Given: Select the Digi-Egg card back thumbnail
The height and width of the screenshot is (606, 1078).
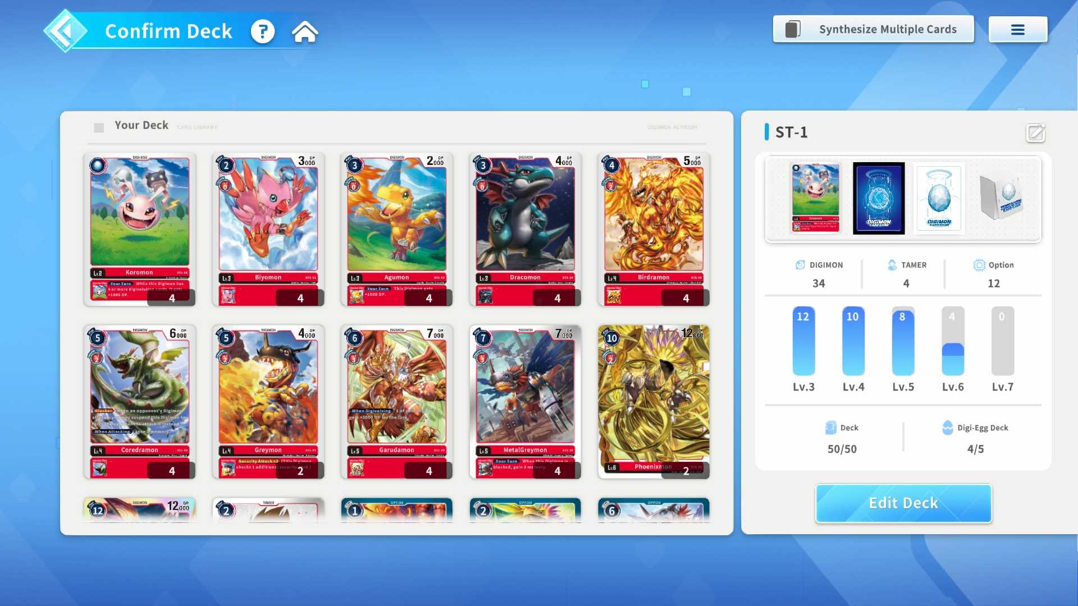Looking at the screenshot, I should pos(939,198).
